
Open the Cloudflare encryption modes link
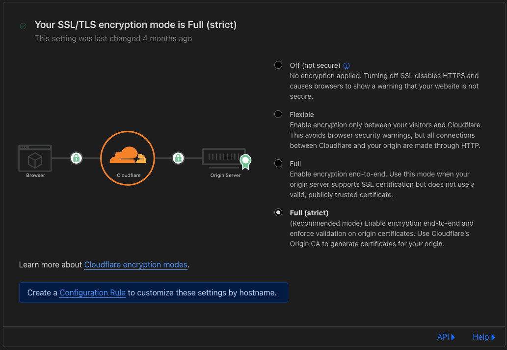(135, 264)
